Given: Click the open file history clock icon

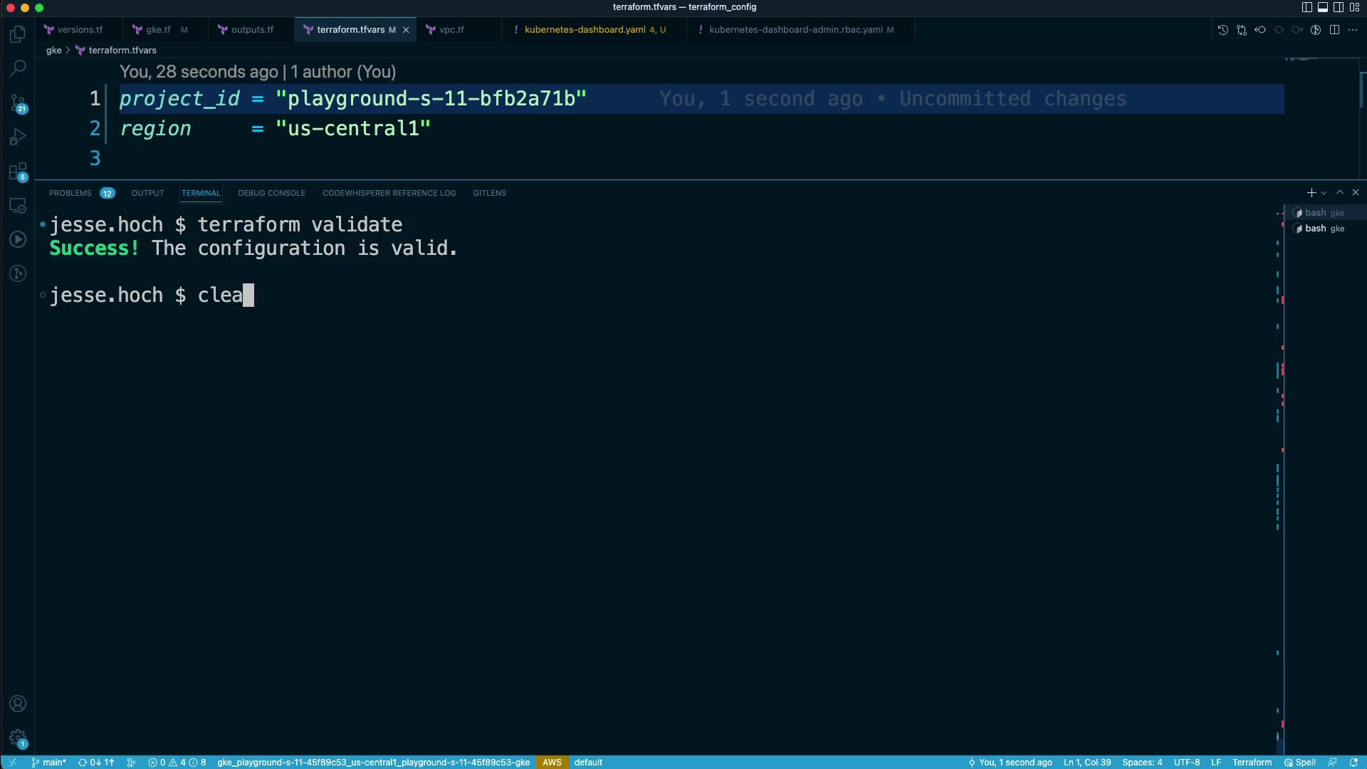Looking at the screenshot, I should [x=1223, y=30].
